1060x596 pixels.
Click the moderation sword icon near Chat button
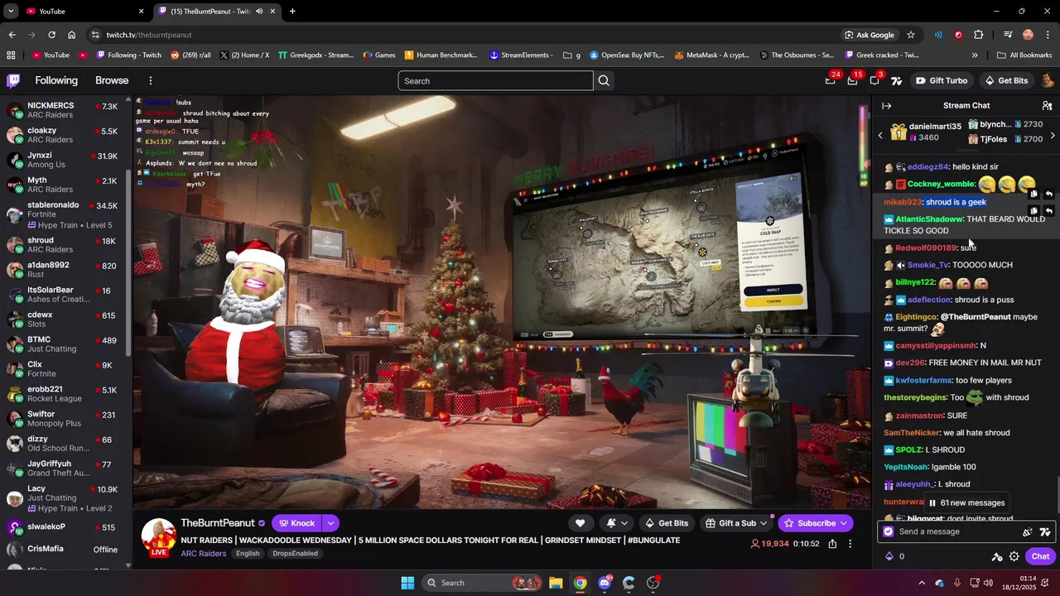pos(997,556)
